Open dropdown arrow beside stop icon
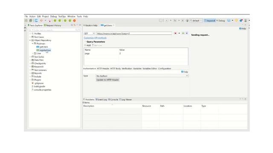This screenshot has height=153, width=273. pyautogui.click(x=179, y=33)
